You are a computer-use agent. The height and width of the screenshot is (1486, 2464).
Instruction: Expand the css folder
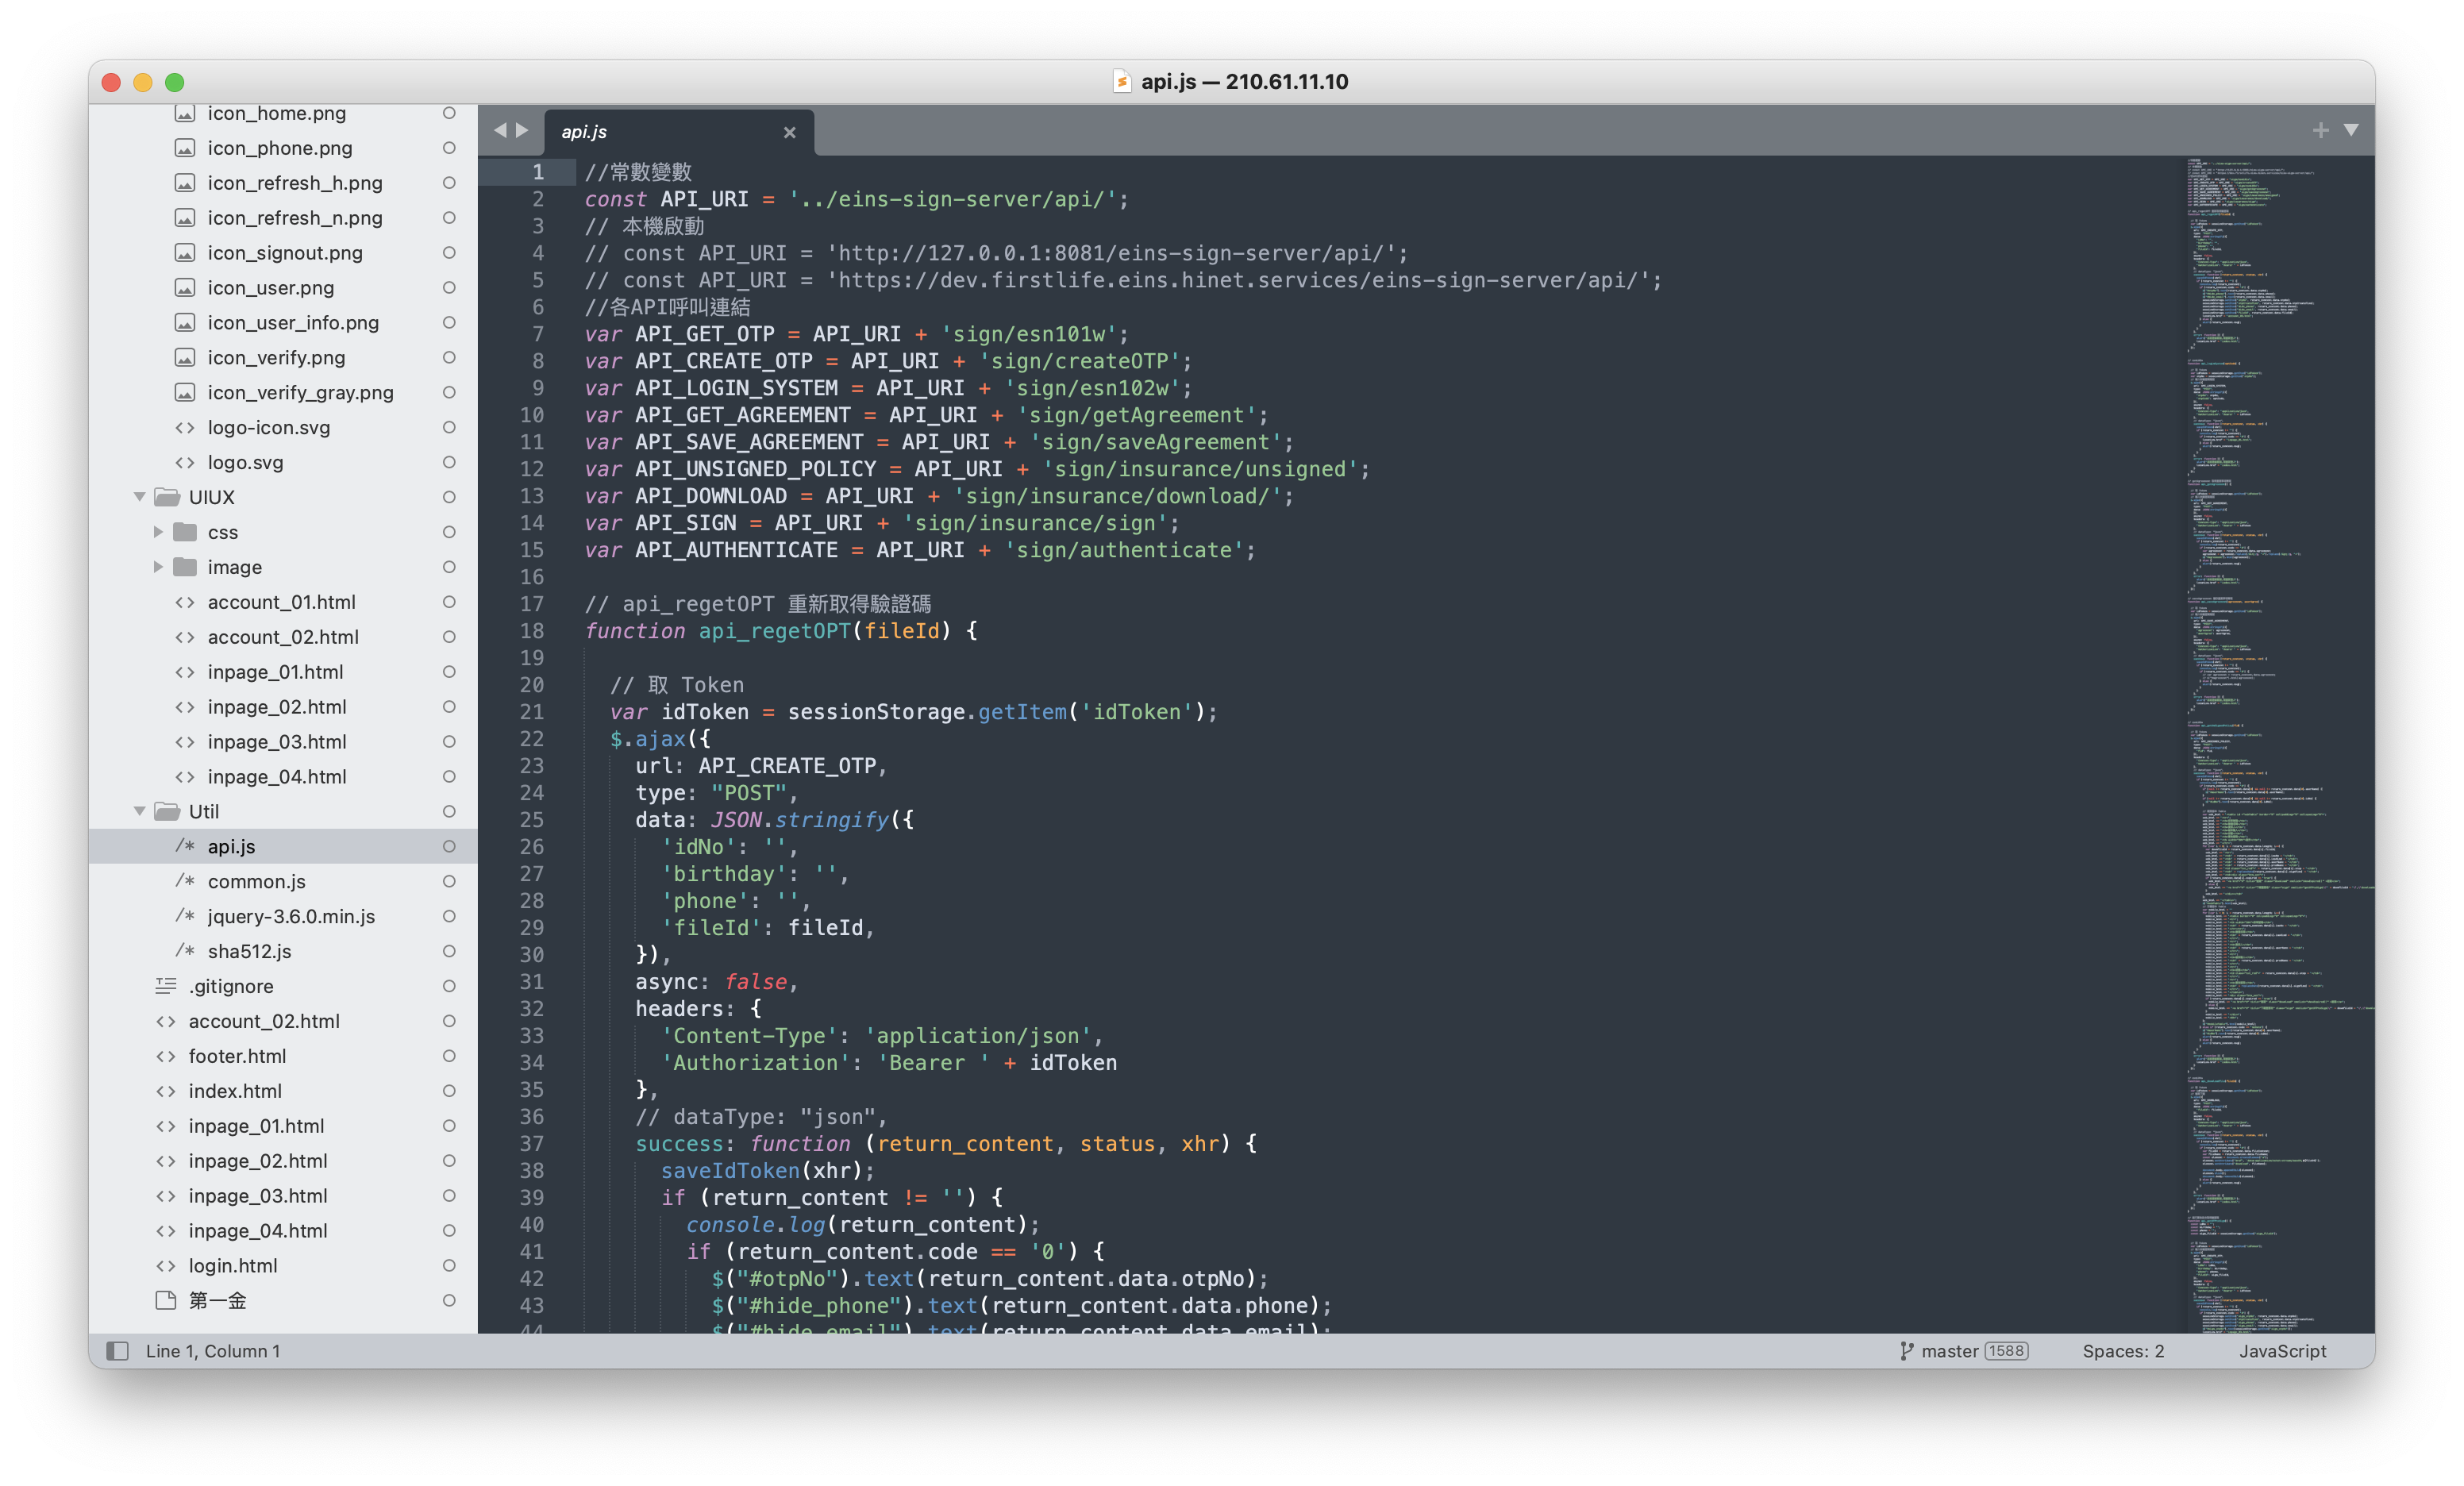158,532
